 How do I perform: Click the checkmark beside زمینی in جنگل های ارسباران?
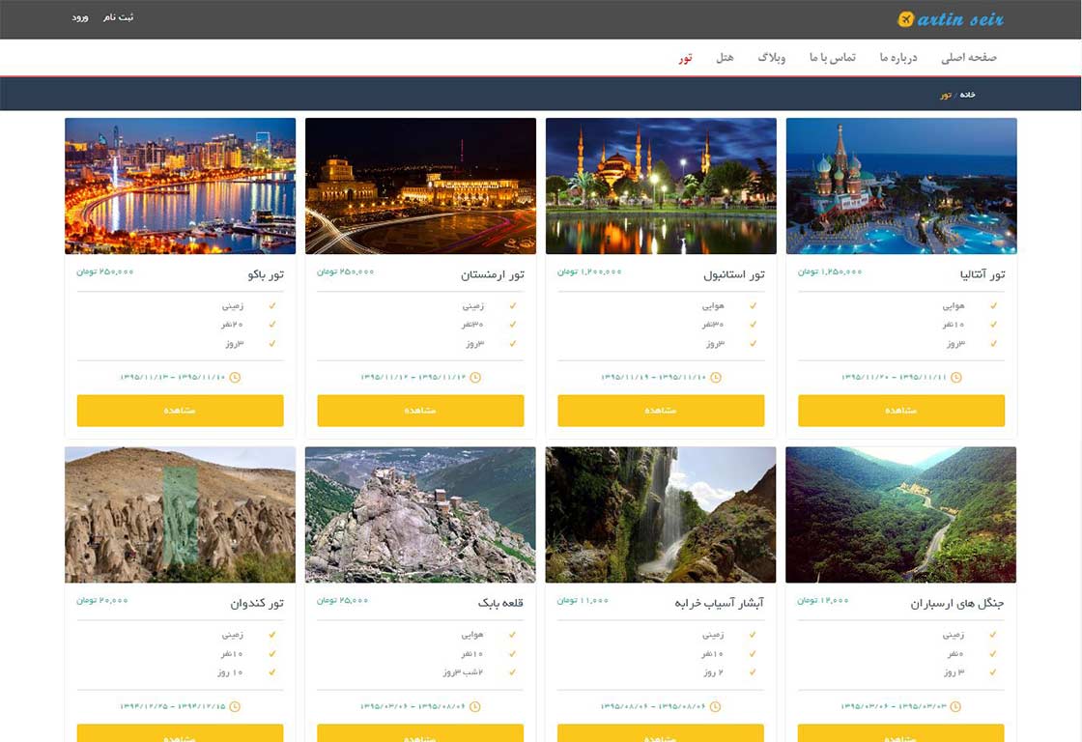pos(993,635)
